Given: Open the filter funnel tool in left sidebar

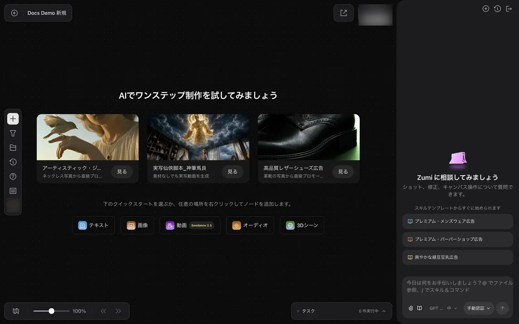Looking at the screenshot, I should coord(13,133).
